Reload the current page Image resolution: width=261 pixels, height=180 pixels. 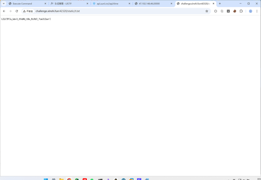click(17, 11)
